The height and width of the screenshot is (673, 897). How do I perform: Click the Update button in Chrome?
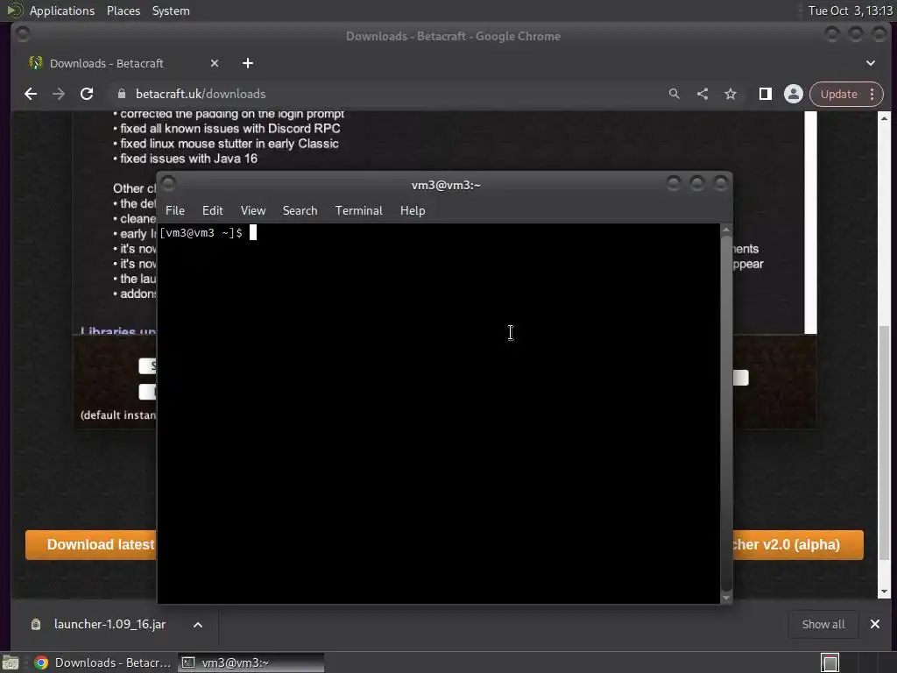[x=838, y=94]
